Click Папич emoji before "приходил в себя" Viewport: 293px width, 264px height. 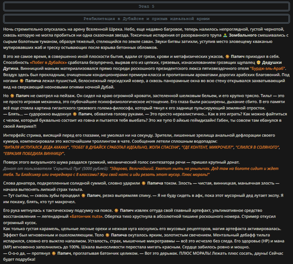[227, 56]
